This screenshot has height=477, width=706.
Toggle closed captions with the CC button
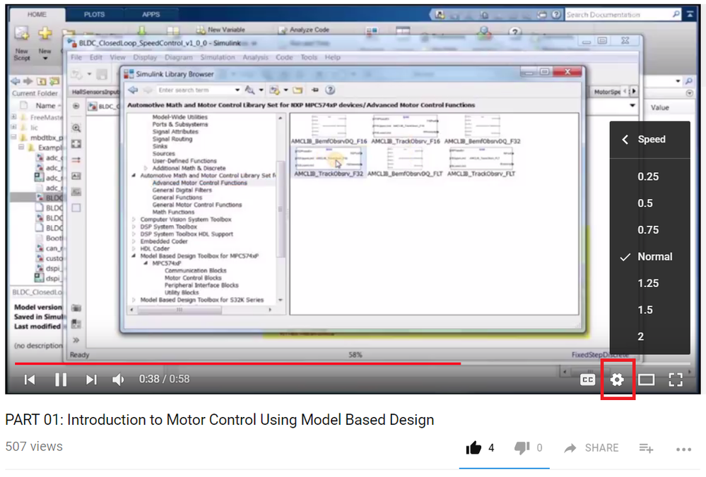tap(587, 380)
